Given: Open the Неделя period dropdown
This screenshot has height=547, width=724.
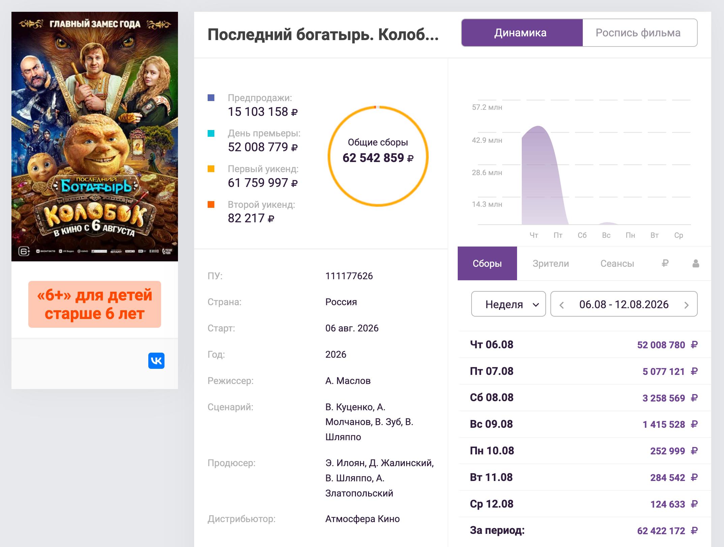Looking at the screenshot, I should 508,304.
